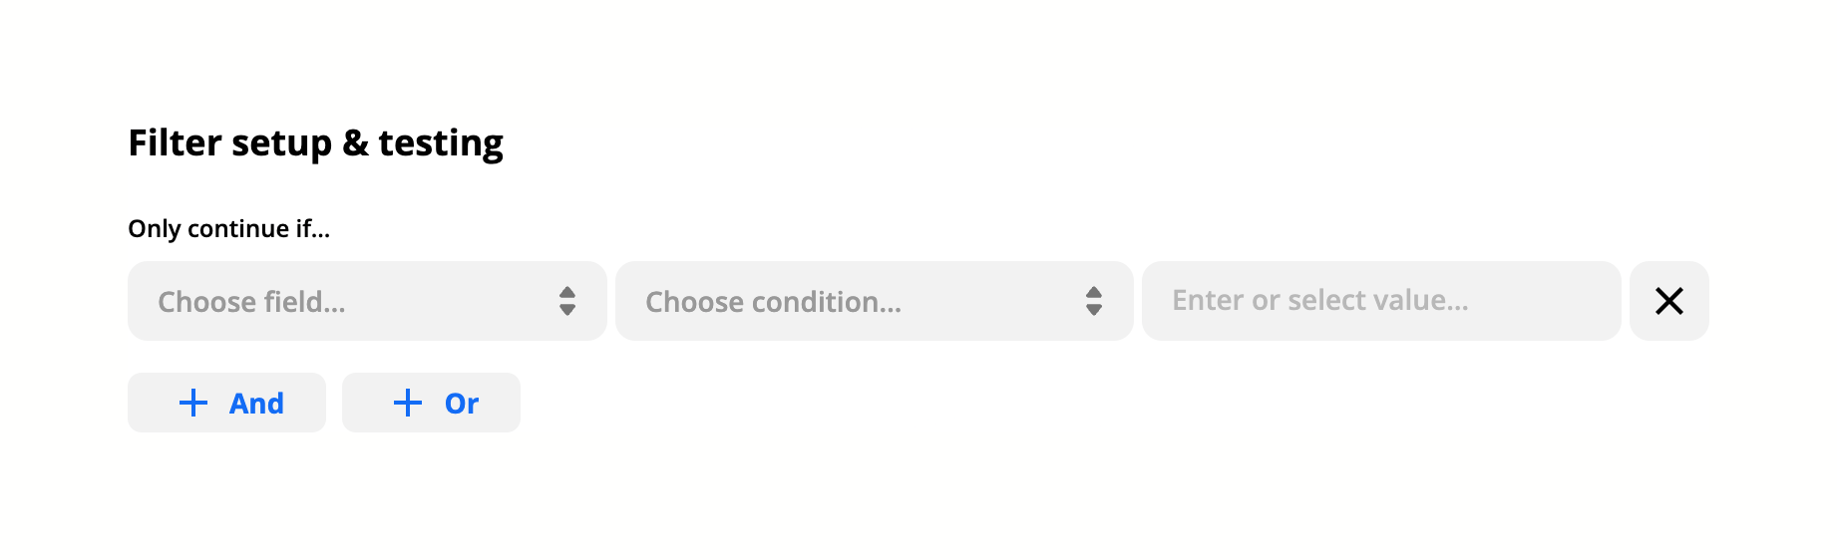Click the blue And text label
This screenshot has width=1837, height=560.
(x=256, y=404)
